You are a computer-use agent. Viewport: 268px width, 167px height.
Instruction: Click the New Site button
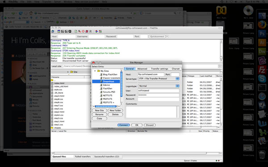[x=100, y=110]
